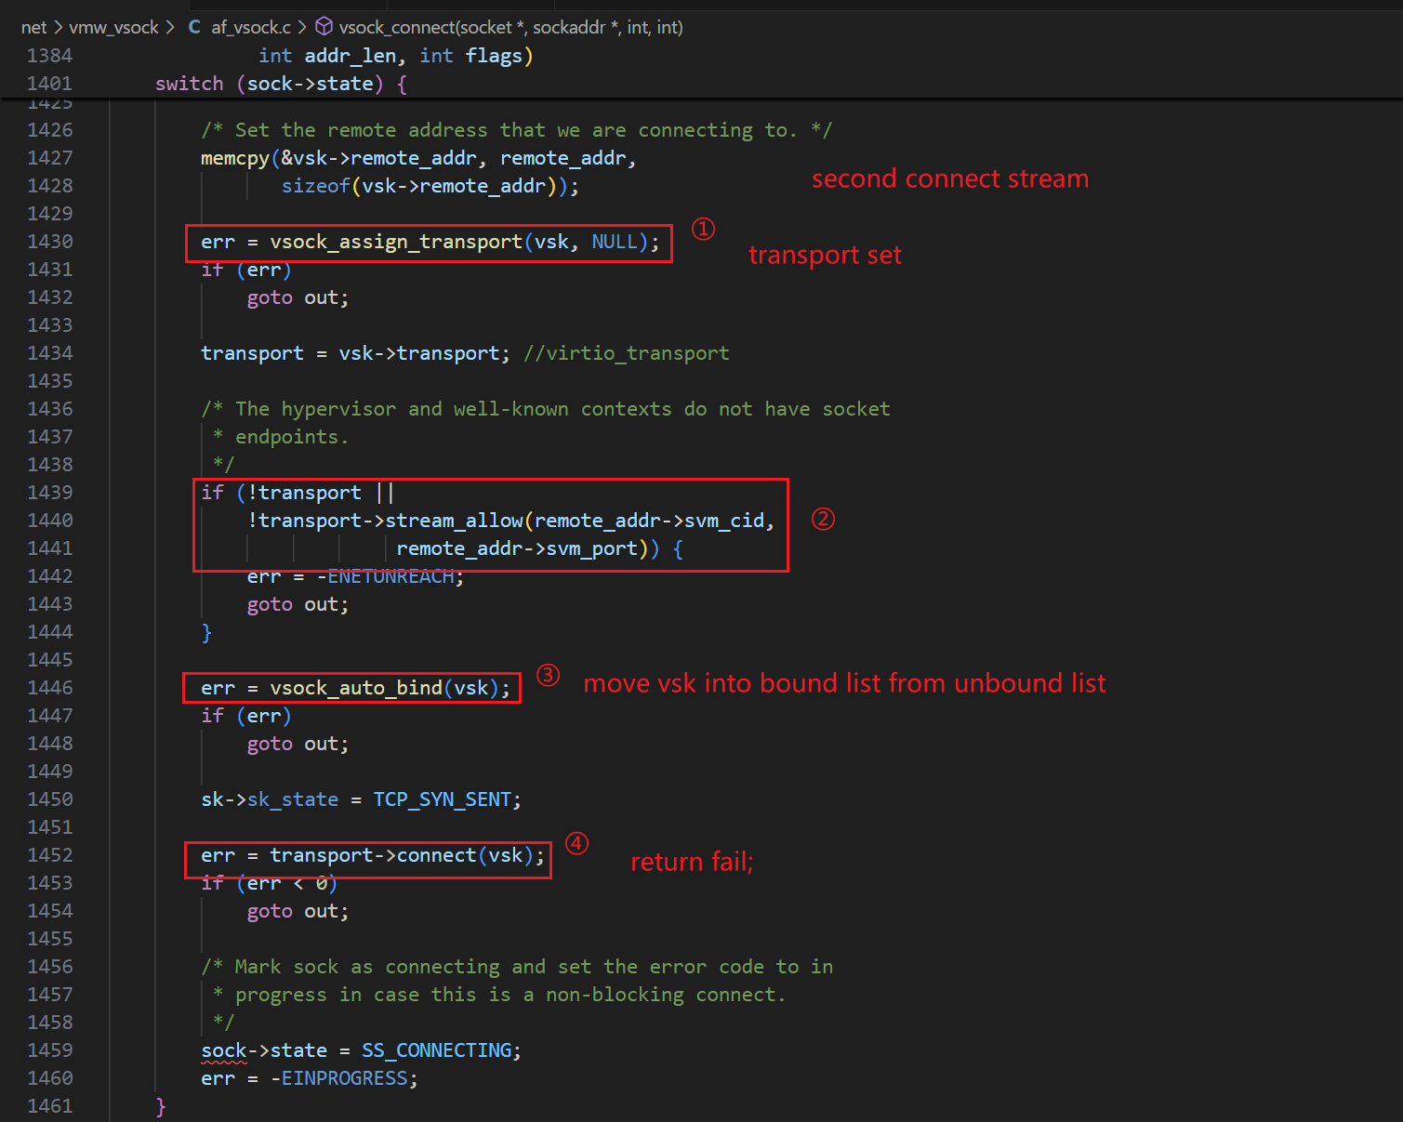Click the vsock_assign_transport function call
Image resolution: width=1403 pixels, height=1122 pixels.
click(x=396, y=242)
